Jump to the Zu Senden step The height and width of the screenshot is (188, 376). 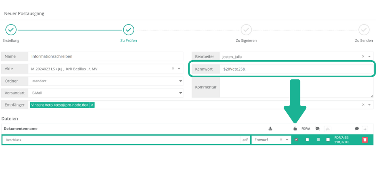point(364,30)
